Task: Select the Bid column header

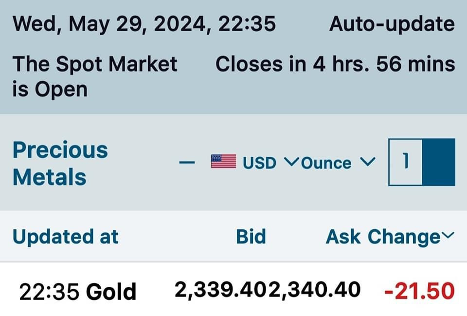Action: coord(251,237)
